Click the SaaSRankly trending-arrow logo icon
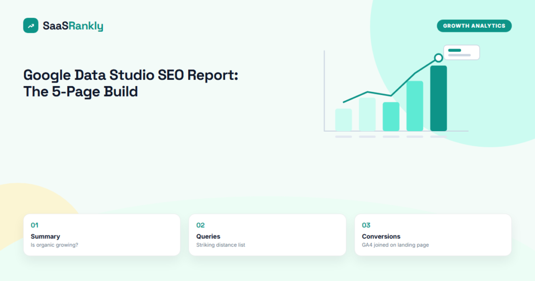 31,26
